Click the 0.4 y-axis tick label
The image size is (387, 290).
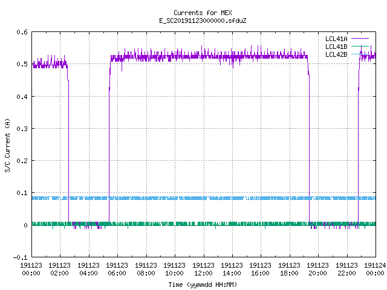pyautogui.click(x=22, y=97)
